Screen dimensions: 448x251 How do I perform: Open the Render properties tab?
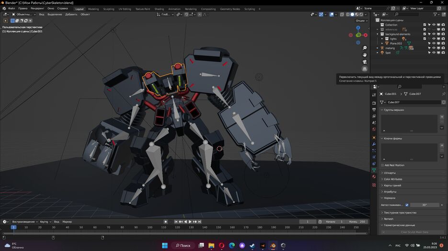pyautogui.click(x=374, y=103)
